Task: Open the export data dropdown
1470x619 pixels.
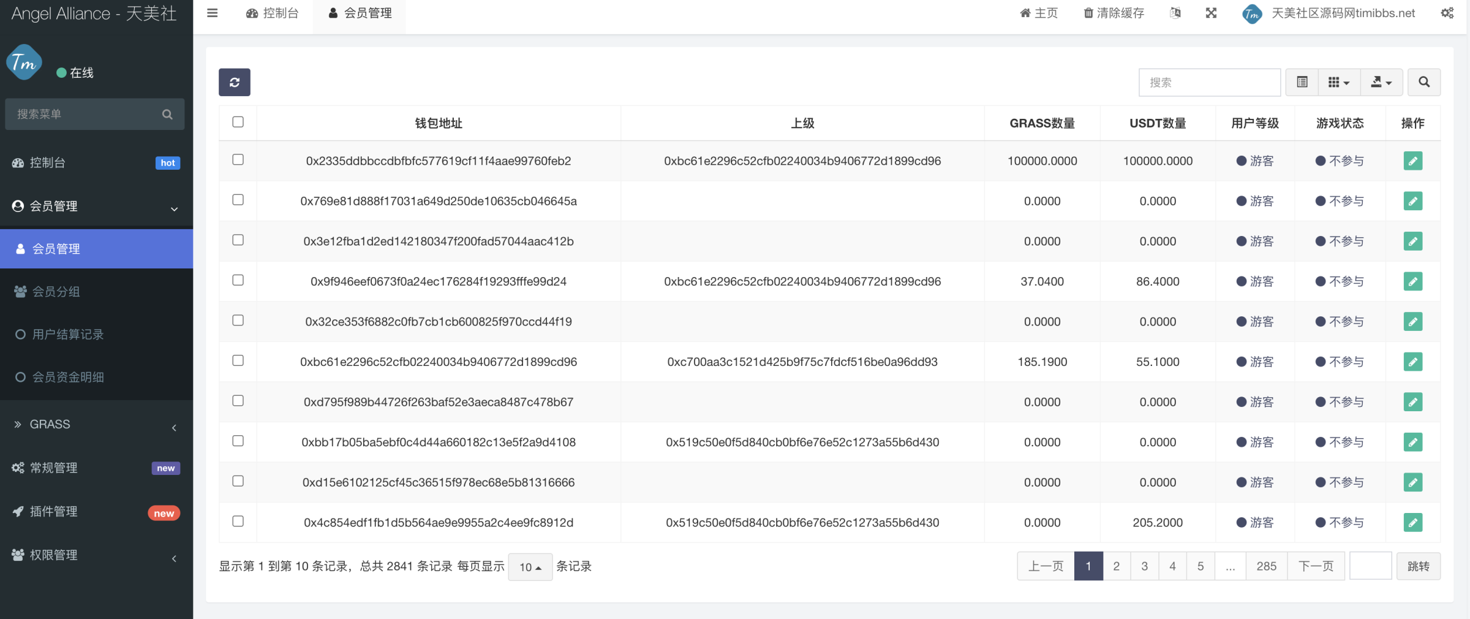Action: tap(1381, 82)
